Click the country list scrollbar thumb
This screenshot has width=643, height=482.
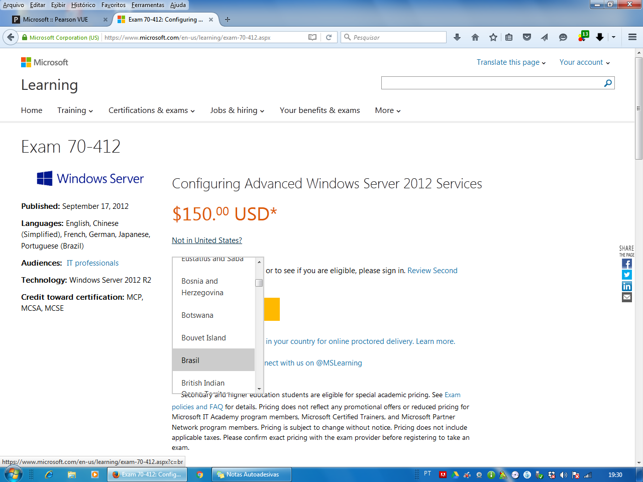[259, 283]
